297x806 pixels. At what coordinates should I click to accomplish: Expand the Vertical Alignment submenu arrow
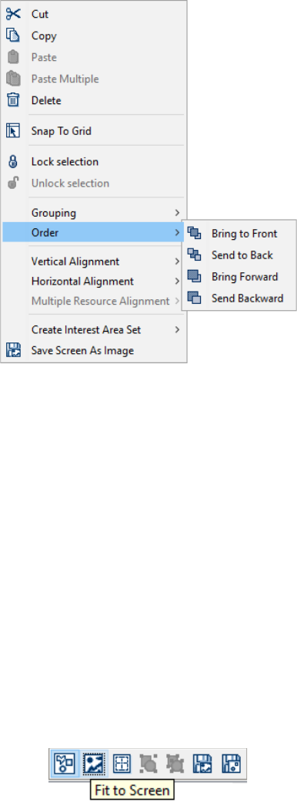[x=177, y=261]
